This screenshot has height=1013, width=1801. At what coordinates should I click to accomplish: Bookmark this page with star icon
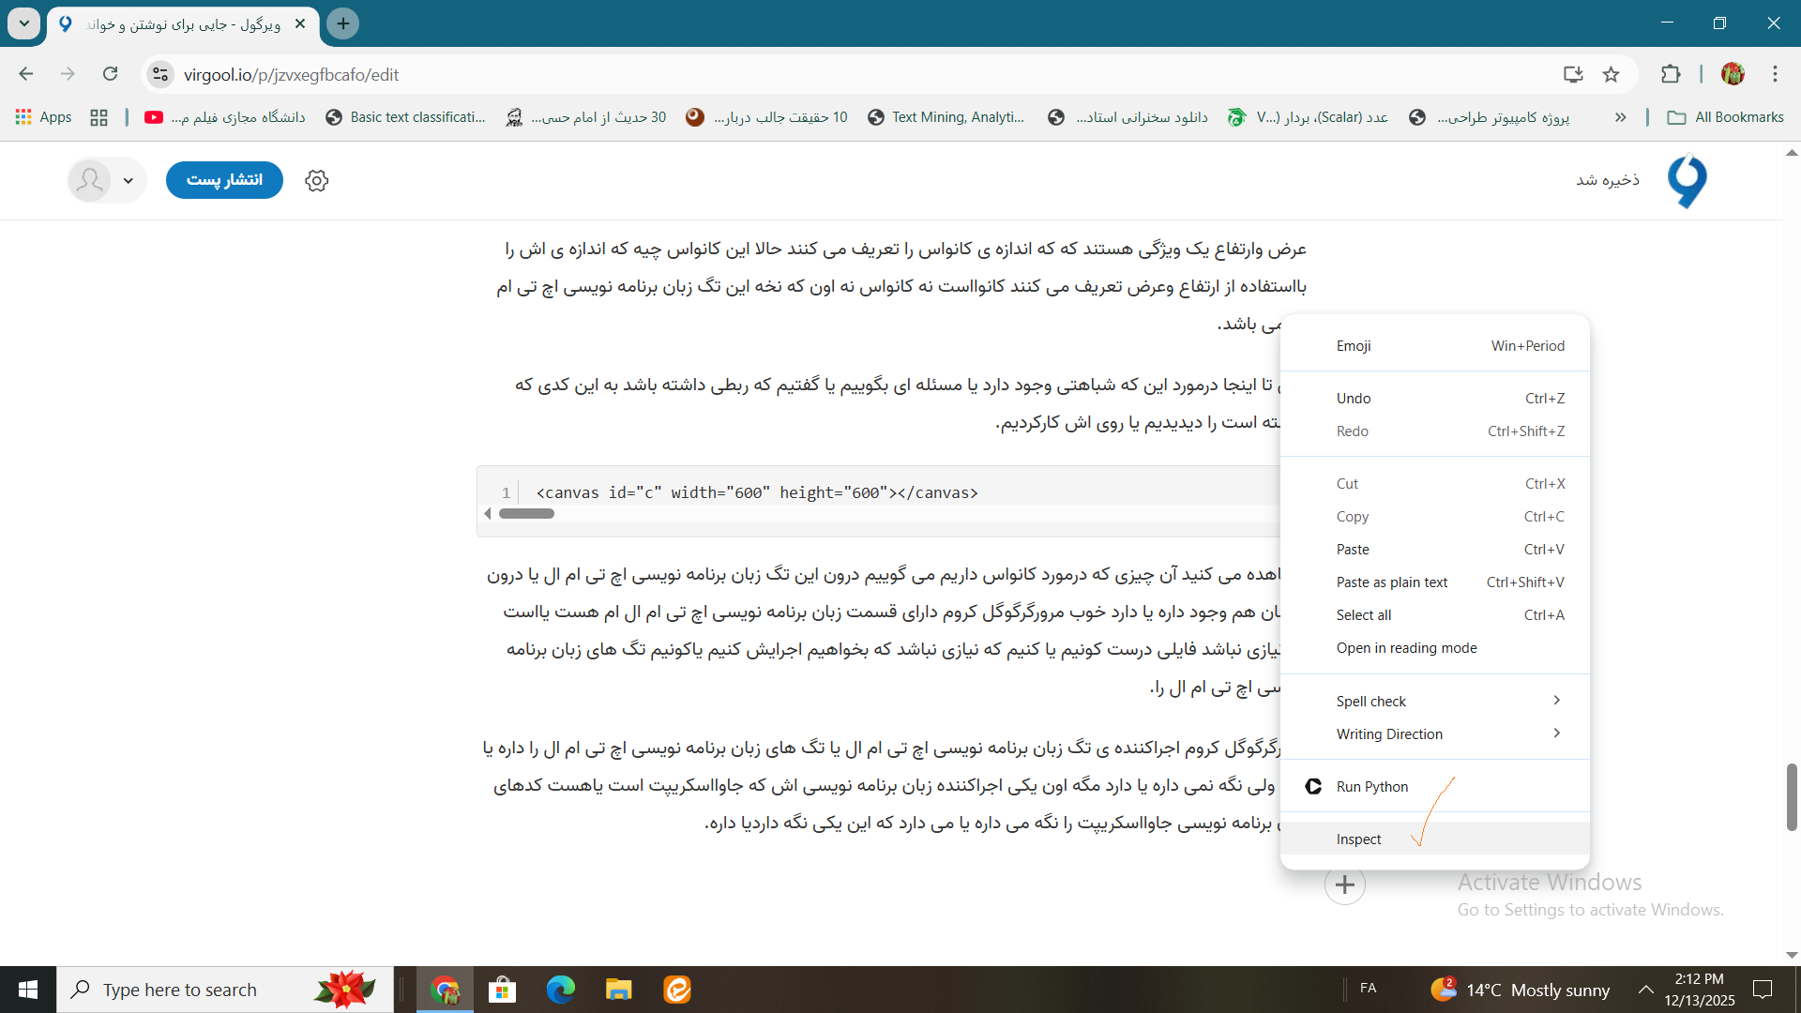coord(1612,74)
